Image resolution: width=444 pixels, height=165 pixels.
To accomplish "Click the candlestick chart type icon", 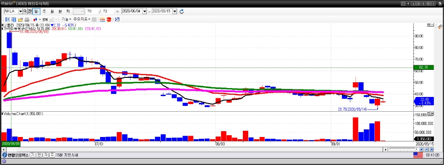I will tap(35, 19).
